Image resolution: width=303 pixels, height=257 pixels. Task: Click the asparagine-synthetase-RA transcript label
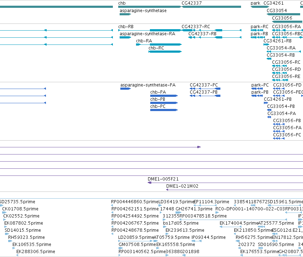(147, 34)
